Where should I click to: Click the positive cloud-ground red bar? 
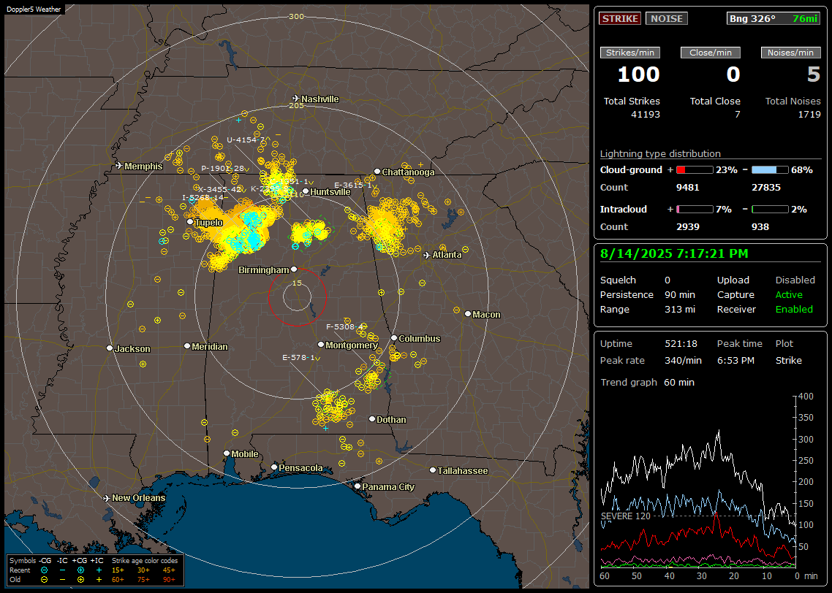(x=695, y=170)
